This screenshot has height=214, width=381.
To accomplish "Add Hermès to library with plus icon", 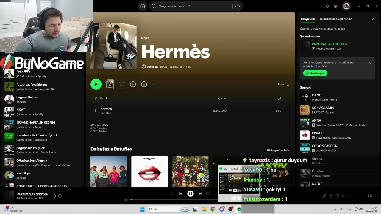I will click(x=133, y=84).
